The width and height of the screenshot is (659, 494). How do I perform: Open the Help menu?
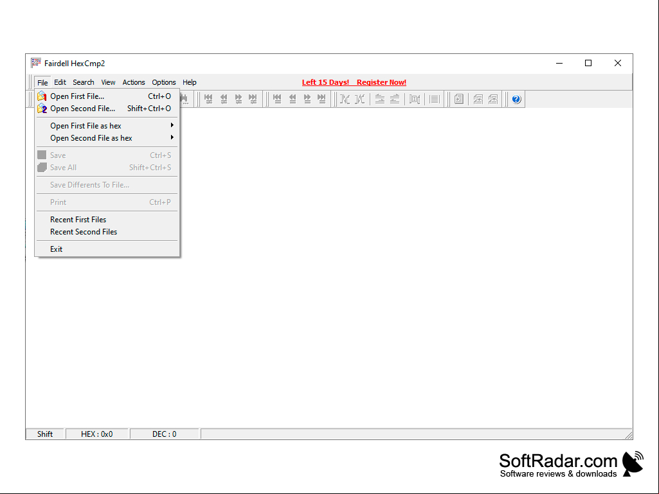[x=189, y=82]
